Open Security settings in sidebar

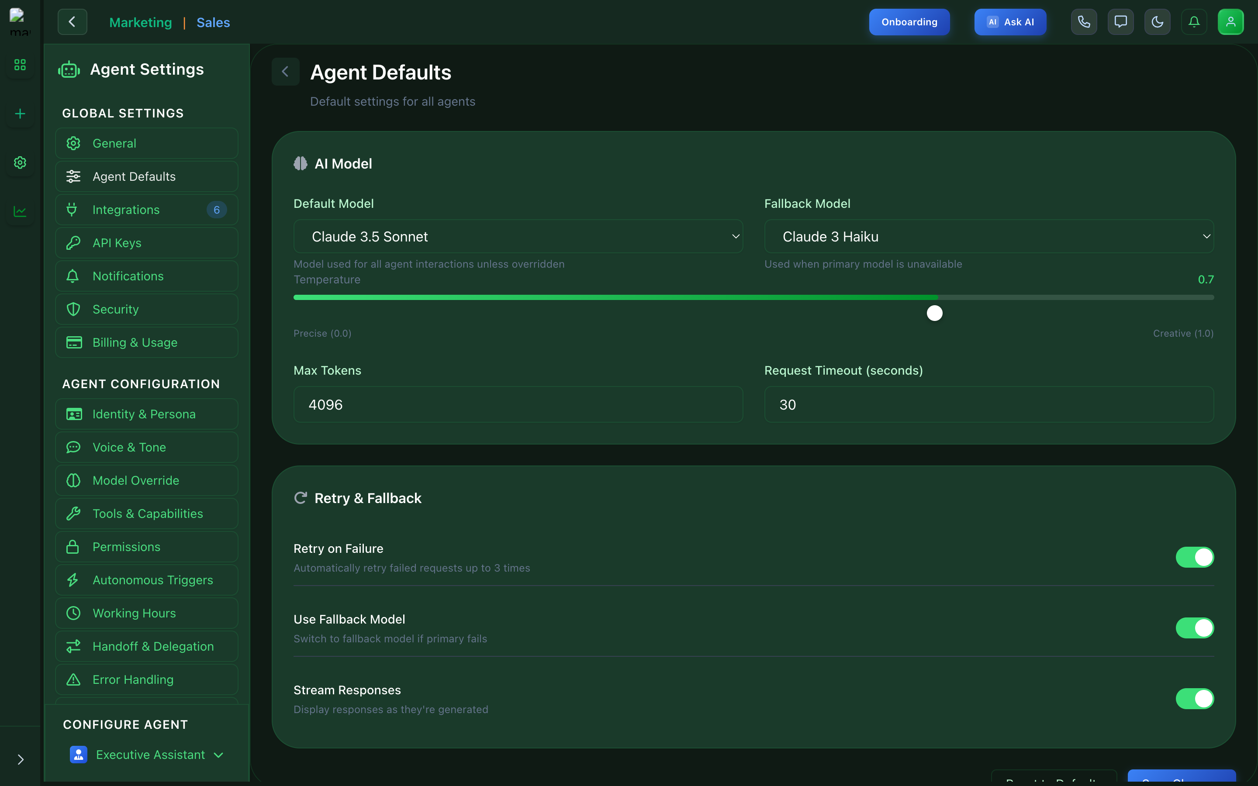pos(147,309)
